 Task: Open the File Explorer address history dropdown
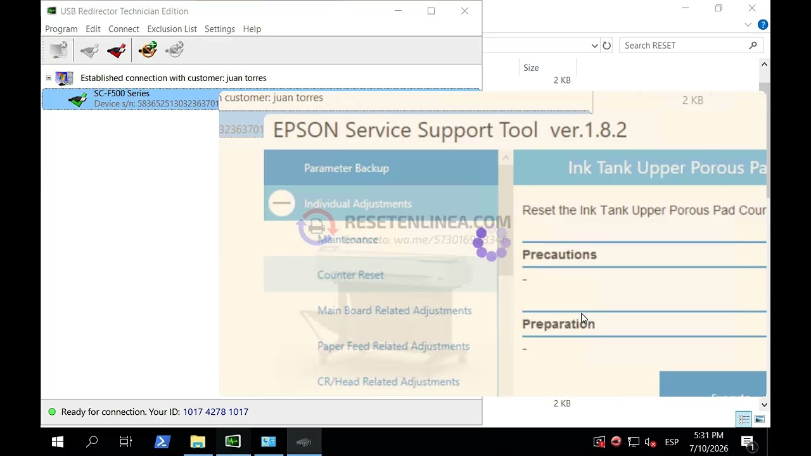(594, 46)
